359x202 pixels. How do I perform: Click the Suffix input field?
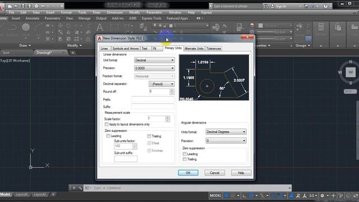pos(153,107)
